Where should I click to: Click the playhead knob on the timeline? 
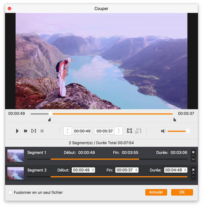(x=50, y=114)
